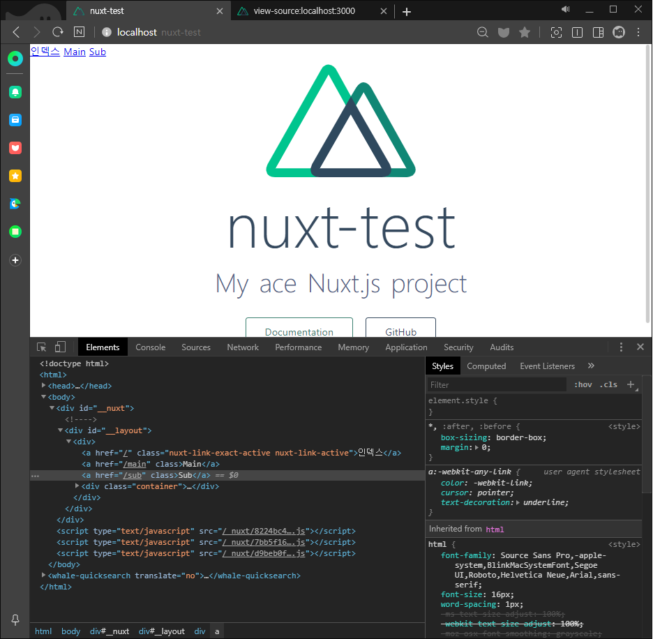
Task: Toggle the .cls element classes panel
Action: click(608, 384)
